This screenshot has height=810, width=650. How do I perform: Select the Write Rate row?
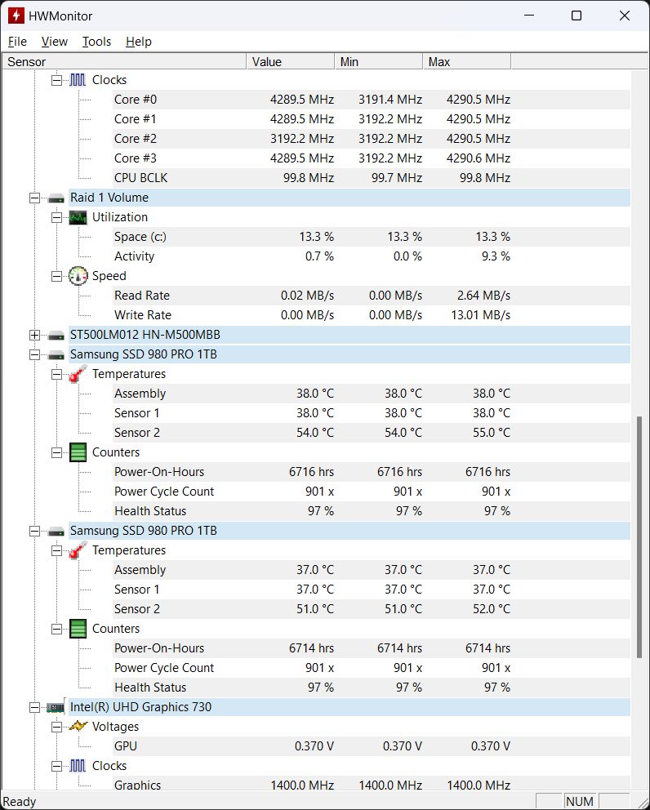click(371, 316)
